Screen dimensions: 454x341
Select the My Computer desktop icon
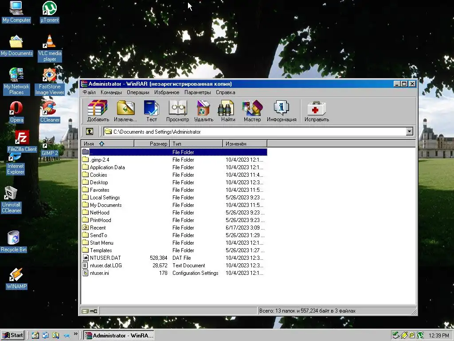[x=16, y=12]
